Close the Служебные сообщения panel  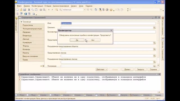click(159, 74)
